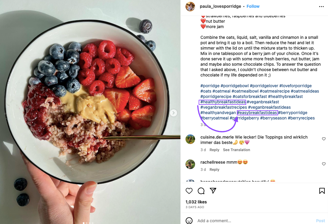Share post via the paper plane icon

click(x=213, y=191)
